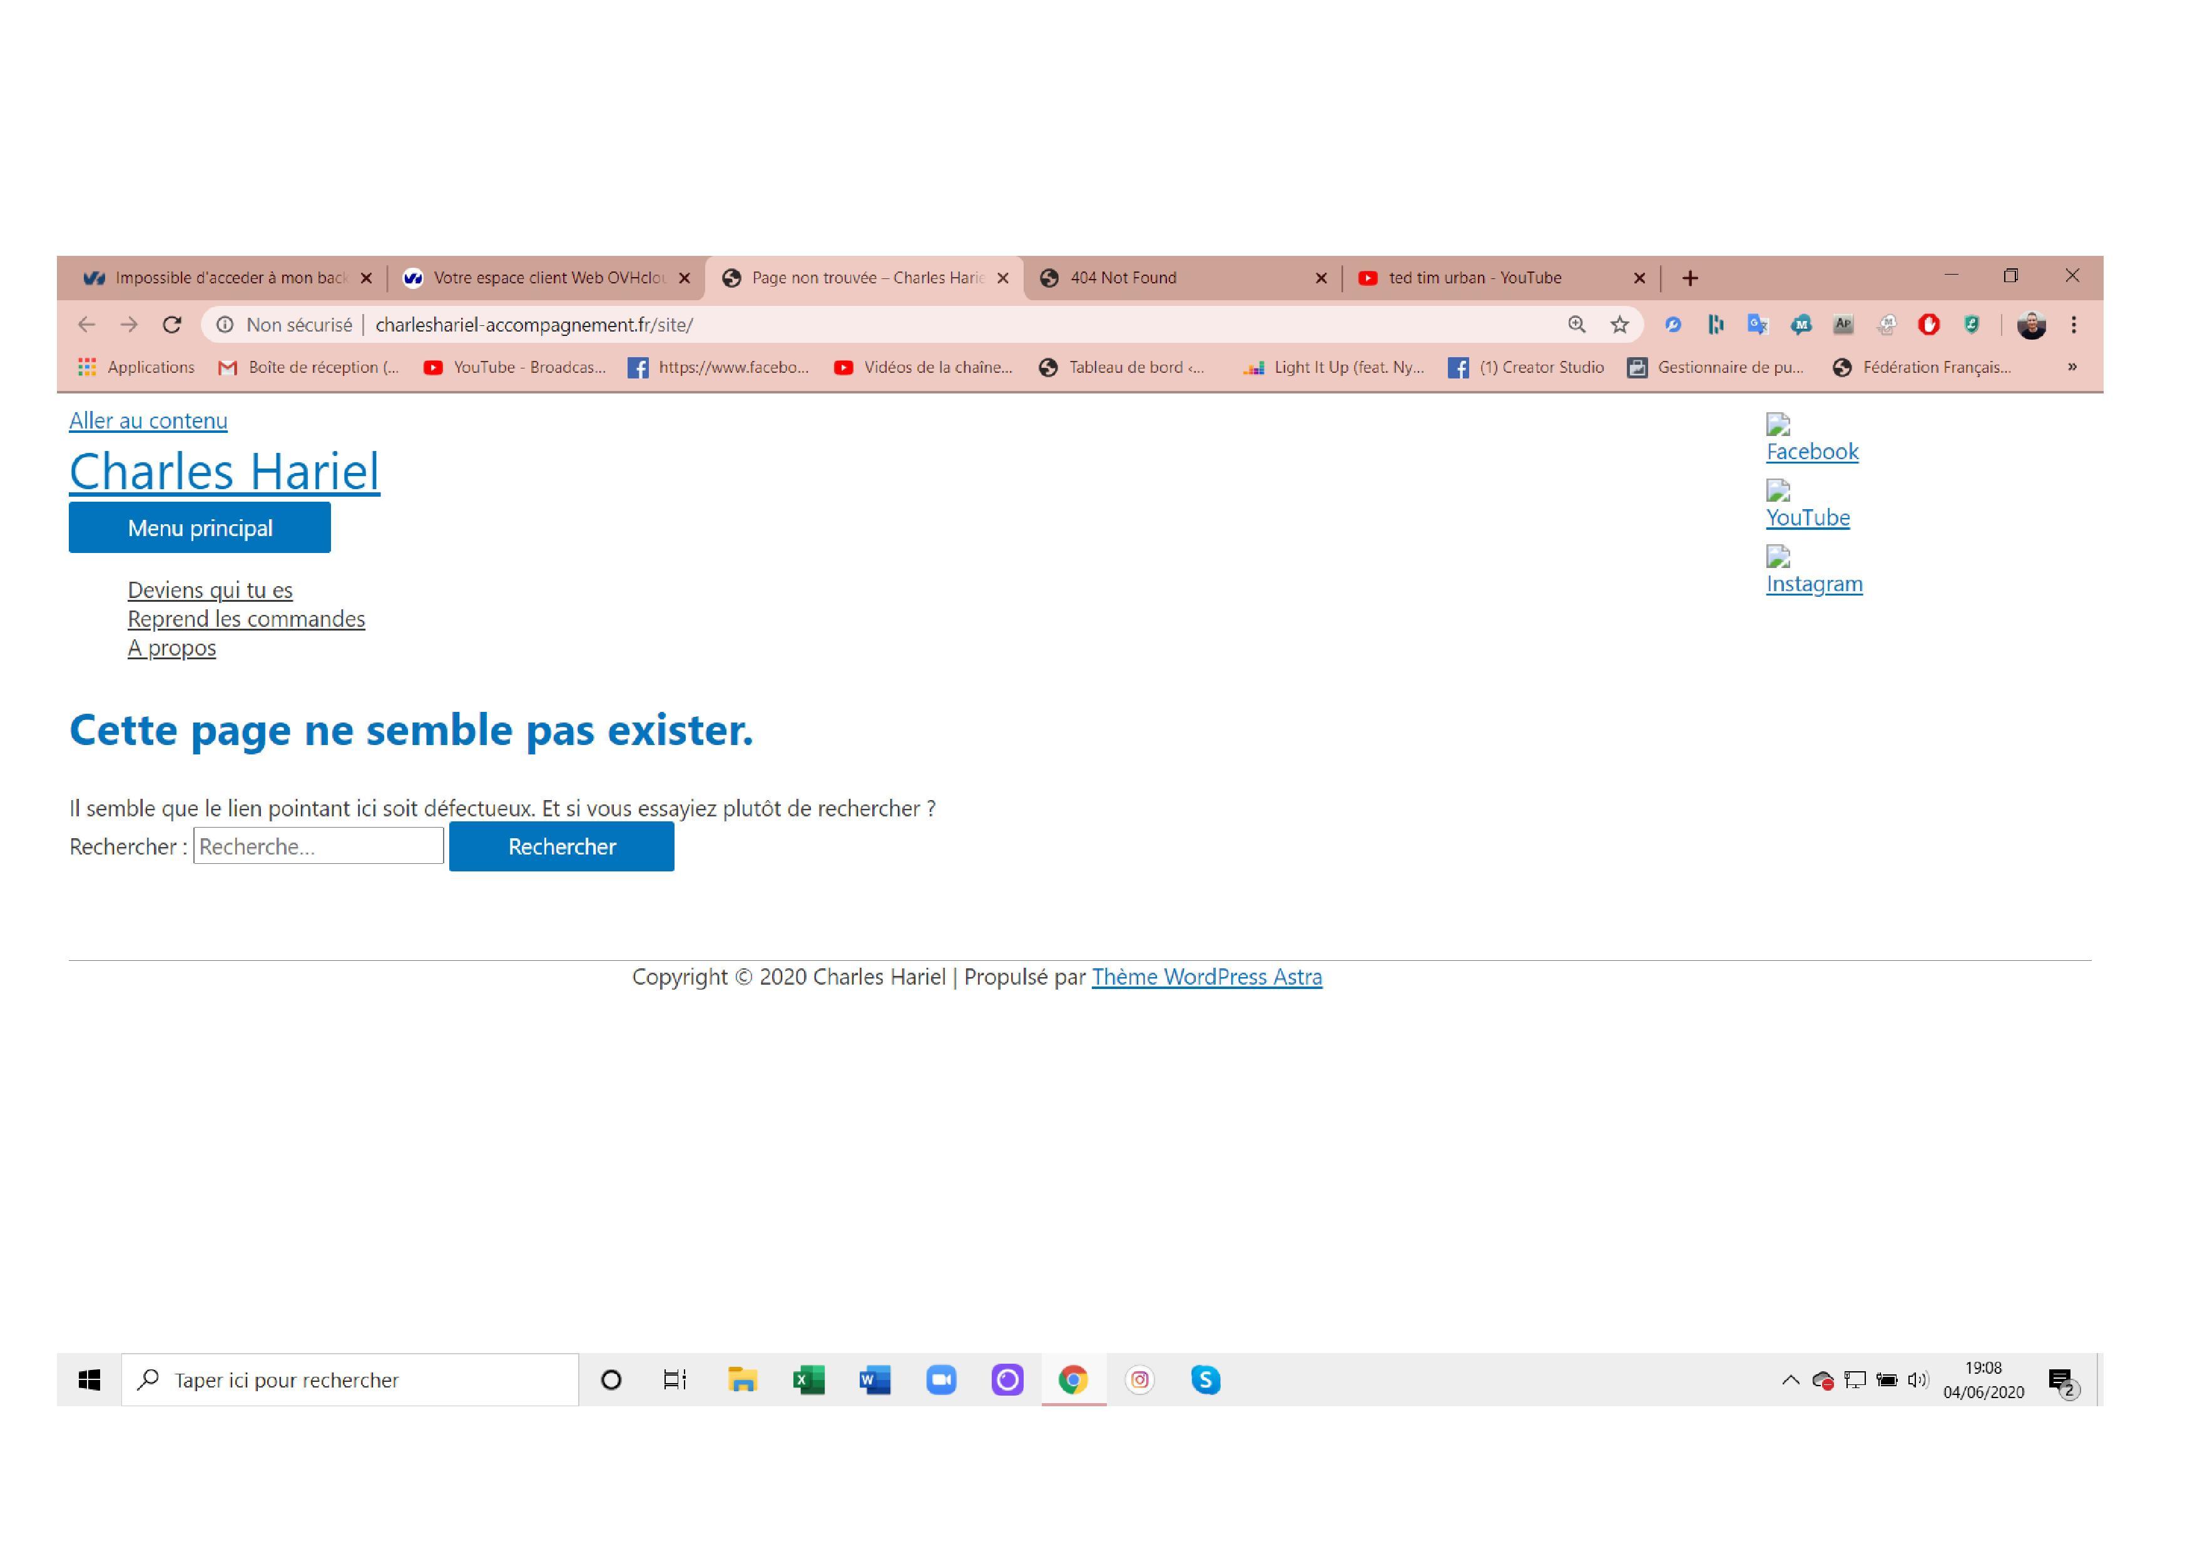Click the blue Rechercher button
The image size is (2195, 1552).
point(561,847)
